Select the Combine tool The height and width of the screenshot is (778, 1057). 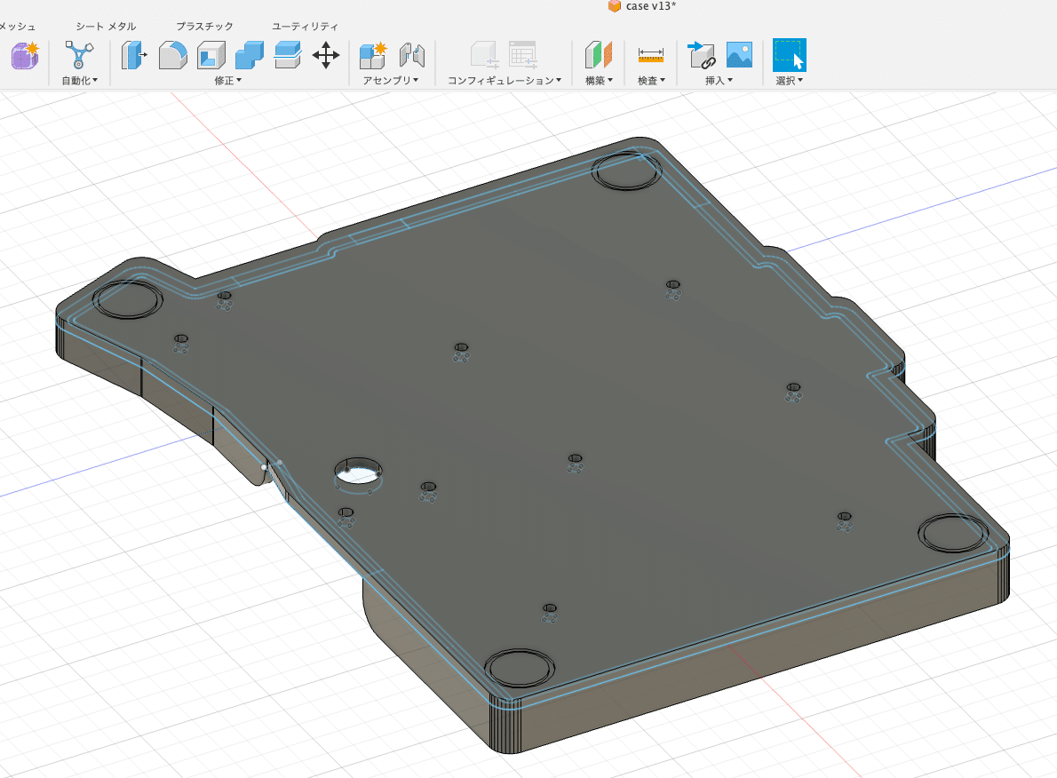click(x=250, y=55)
